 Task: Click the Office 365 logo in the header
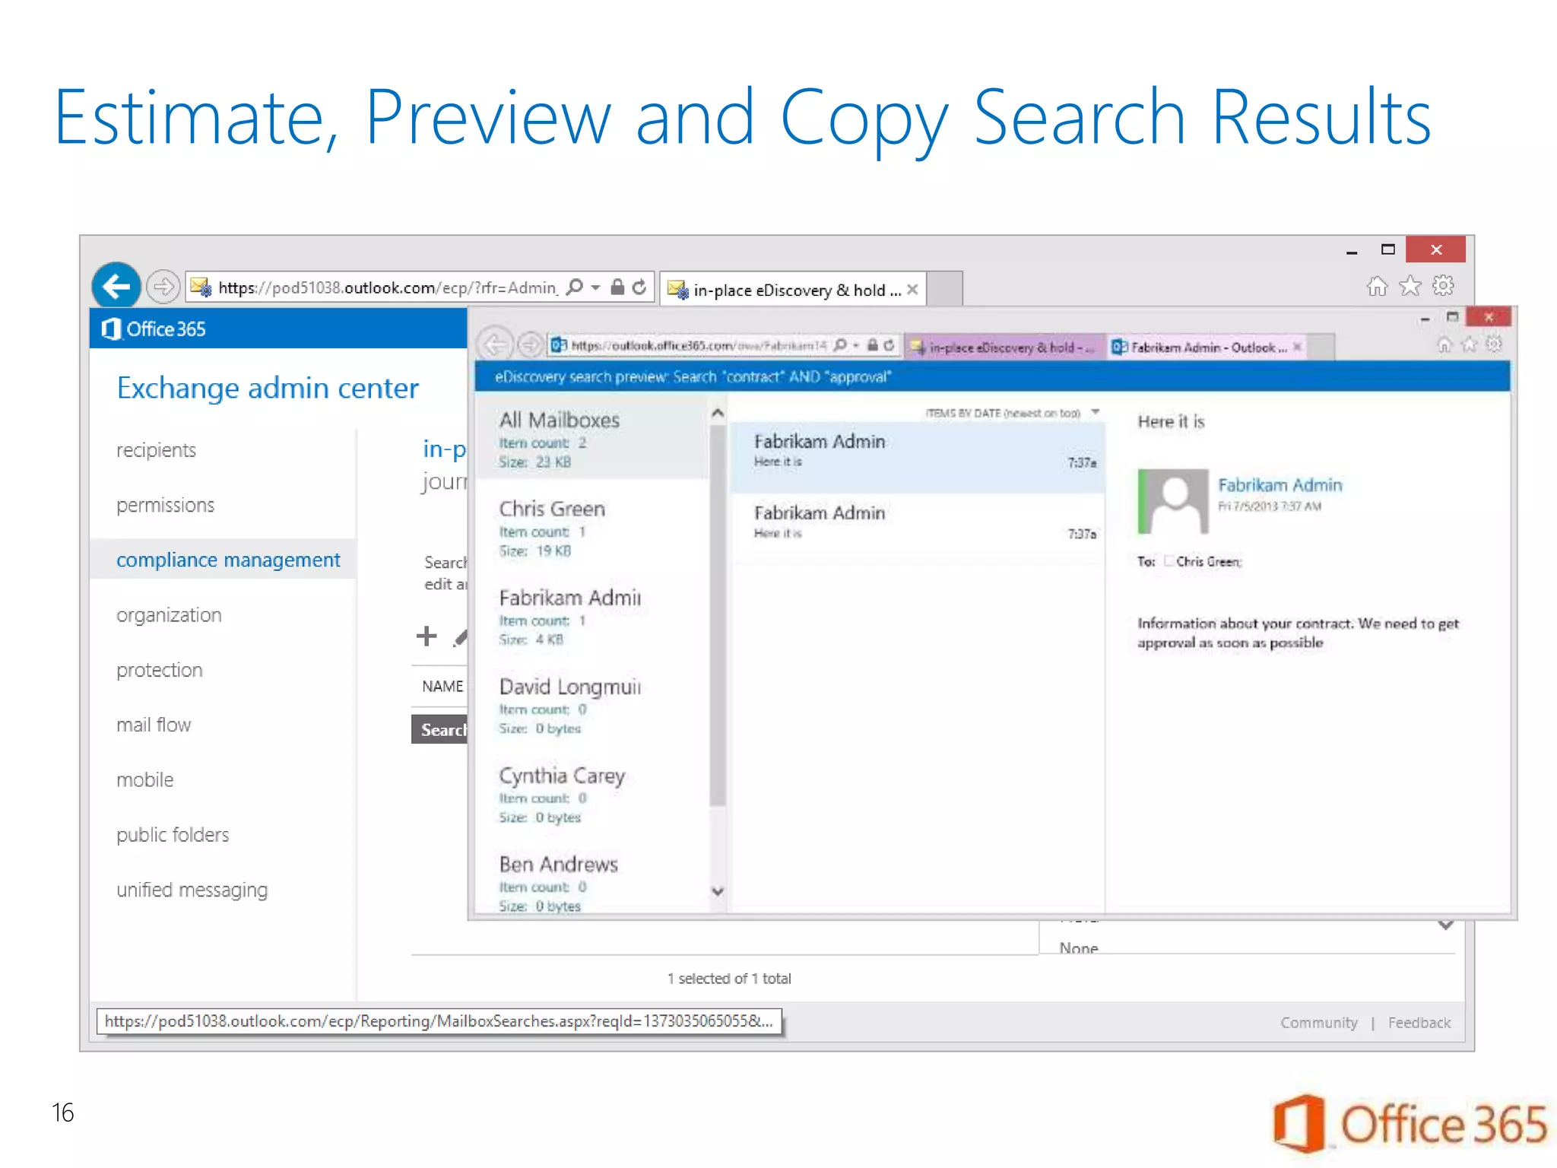(154, 328)
